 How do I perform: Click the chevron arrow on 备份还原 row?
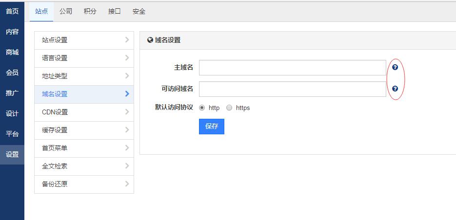click(x=127, y=183)
